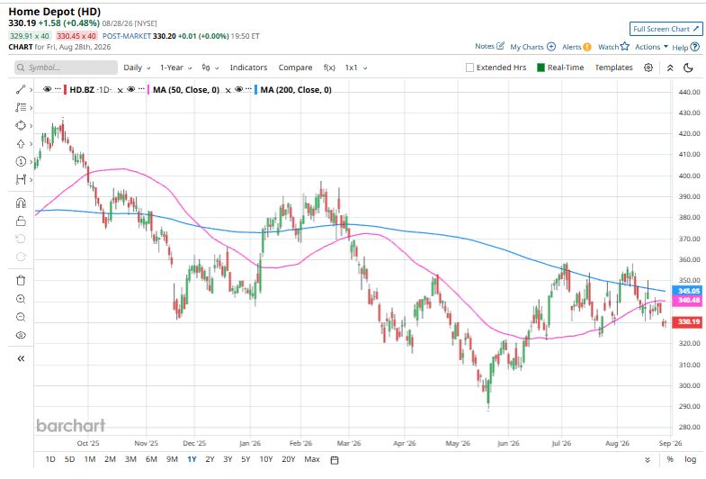Click the Full Screen Chart button

click(x=666, y=29)
